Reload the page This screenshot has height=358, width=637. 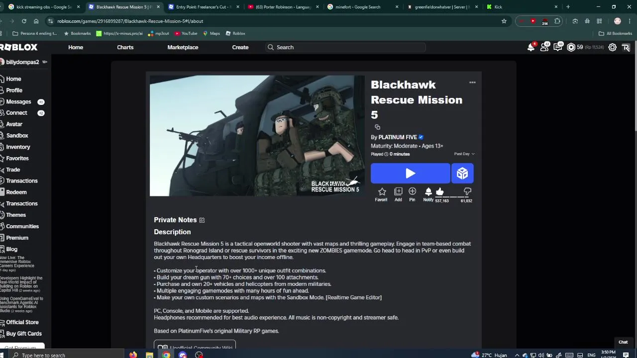click(24, 21)
